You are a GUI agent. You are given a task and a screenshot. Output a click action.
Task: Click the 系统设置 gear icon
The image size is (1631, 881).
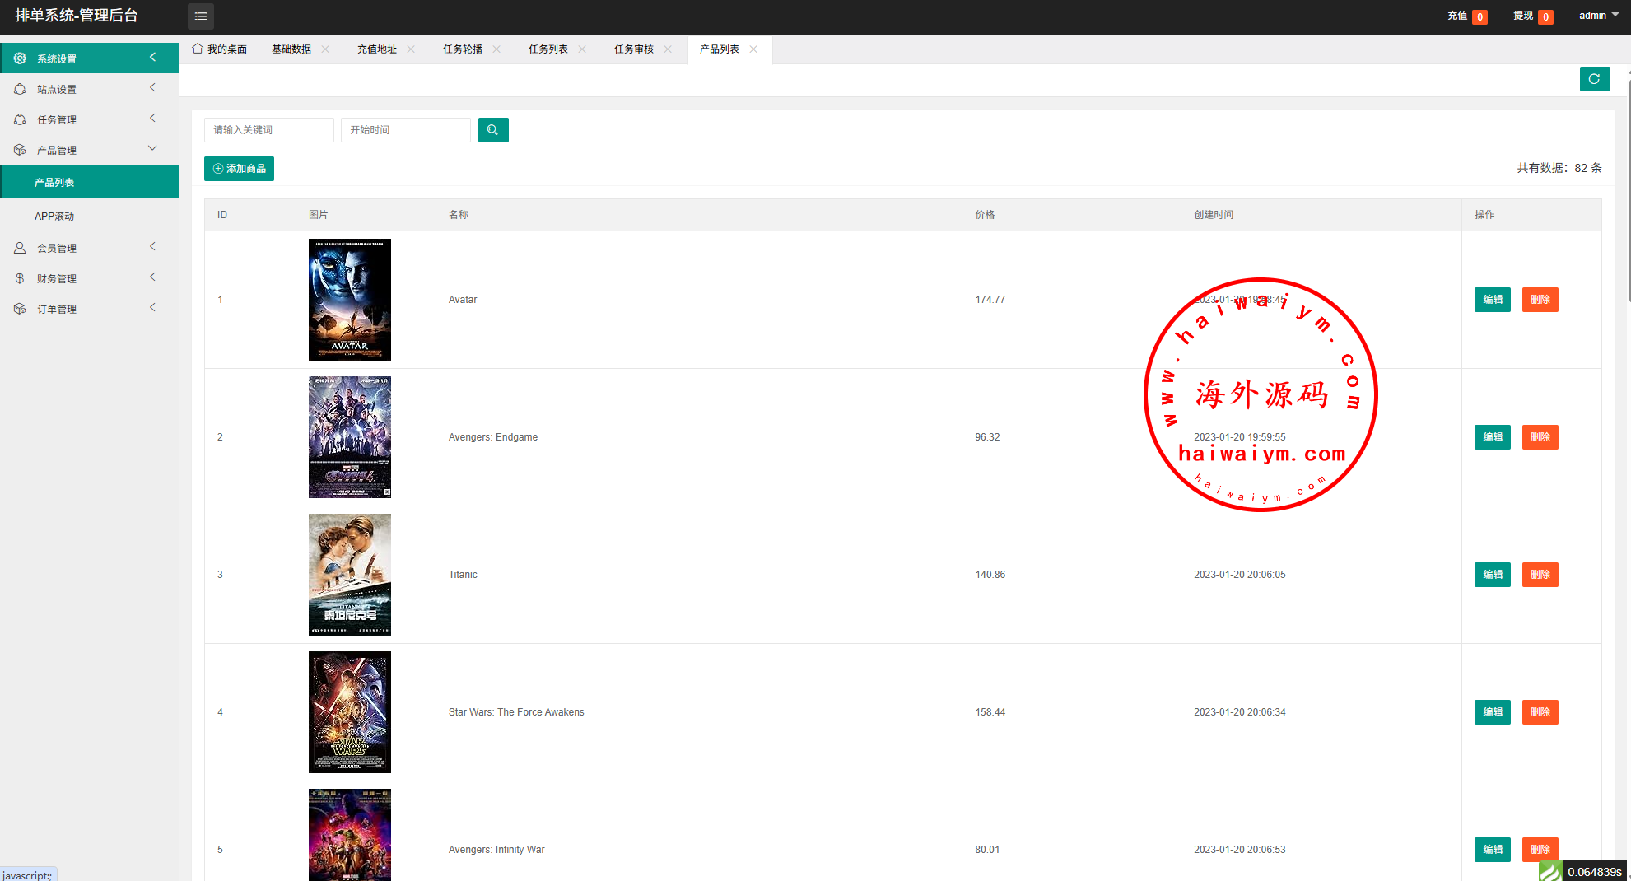pos(20,58)
